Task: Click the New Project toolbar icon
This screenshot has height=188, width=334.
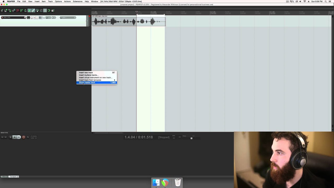Action: [2, 10]
